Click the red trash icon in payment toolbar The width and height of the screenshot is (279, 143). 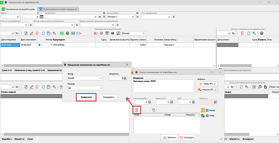pyautogui.click(x=242, y=33)
